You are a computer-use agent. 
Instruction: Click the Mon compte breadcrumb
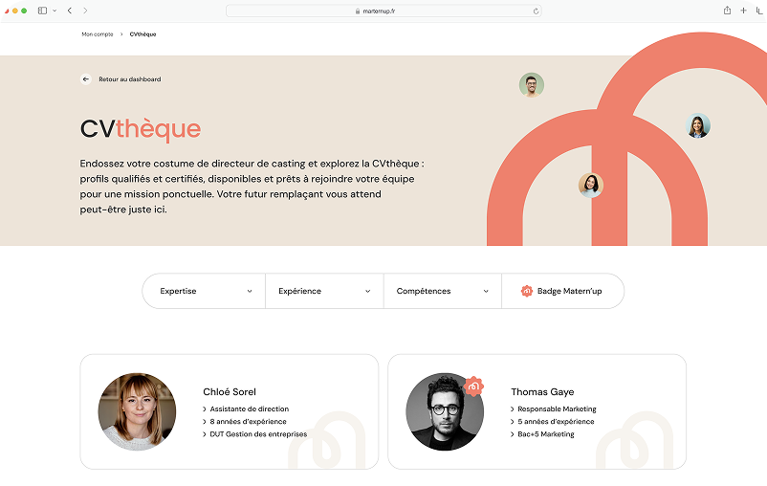(98, 34)
